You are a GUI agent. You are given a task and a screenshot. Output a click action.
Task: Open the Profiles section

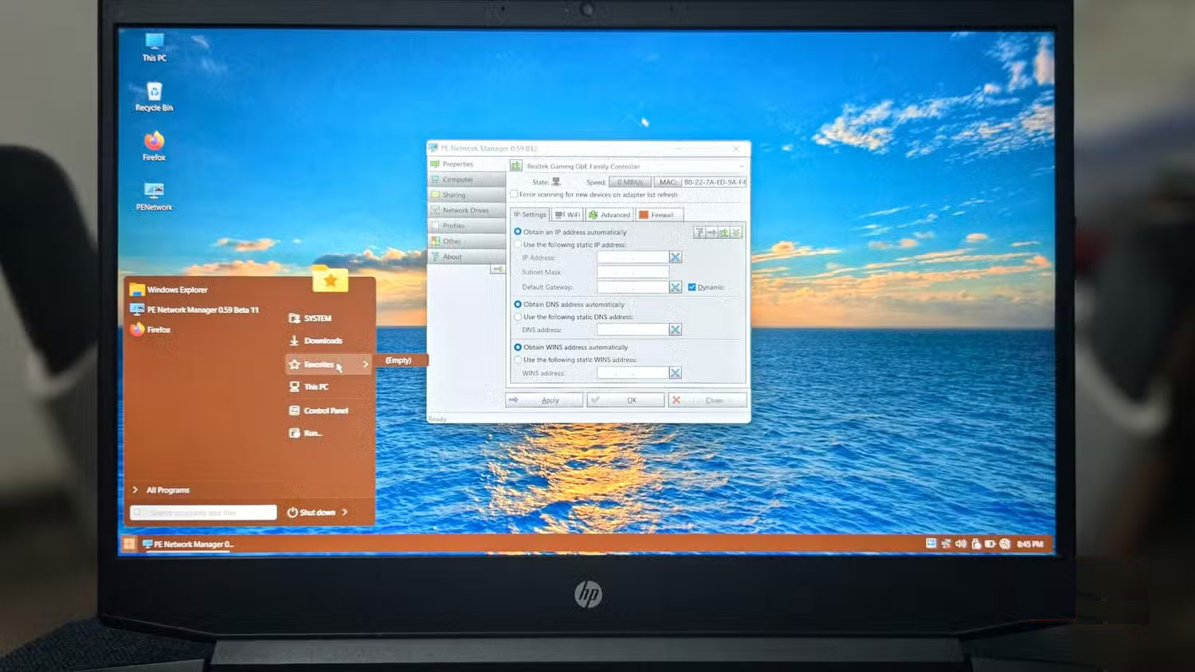[454, 225]
